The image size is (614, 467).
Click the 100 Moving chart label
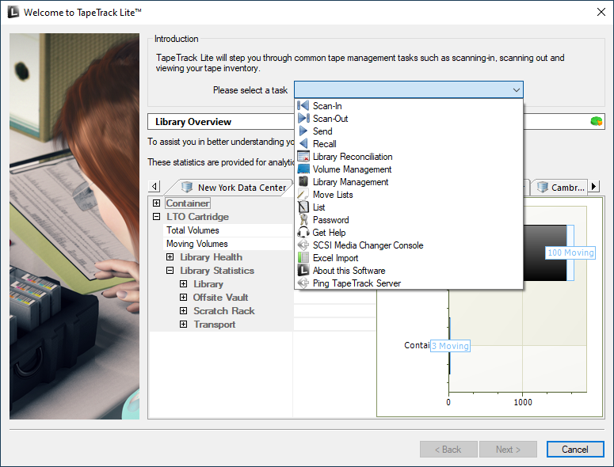[570, 252]
